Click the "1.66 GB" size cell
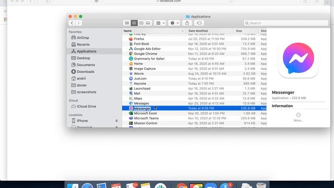The height and width of the screenshot is (188, 334). click(x=249, y=113)
